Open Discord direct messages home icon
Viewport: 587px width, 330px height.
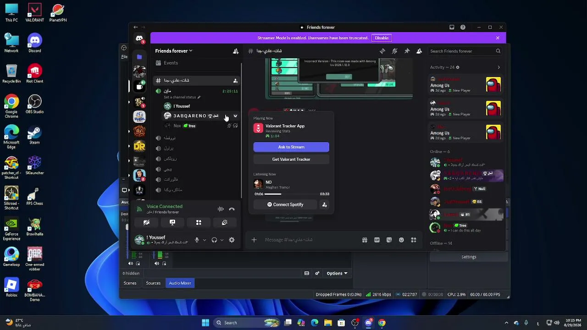pos(139,39)
